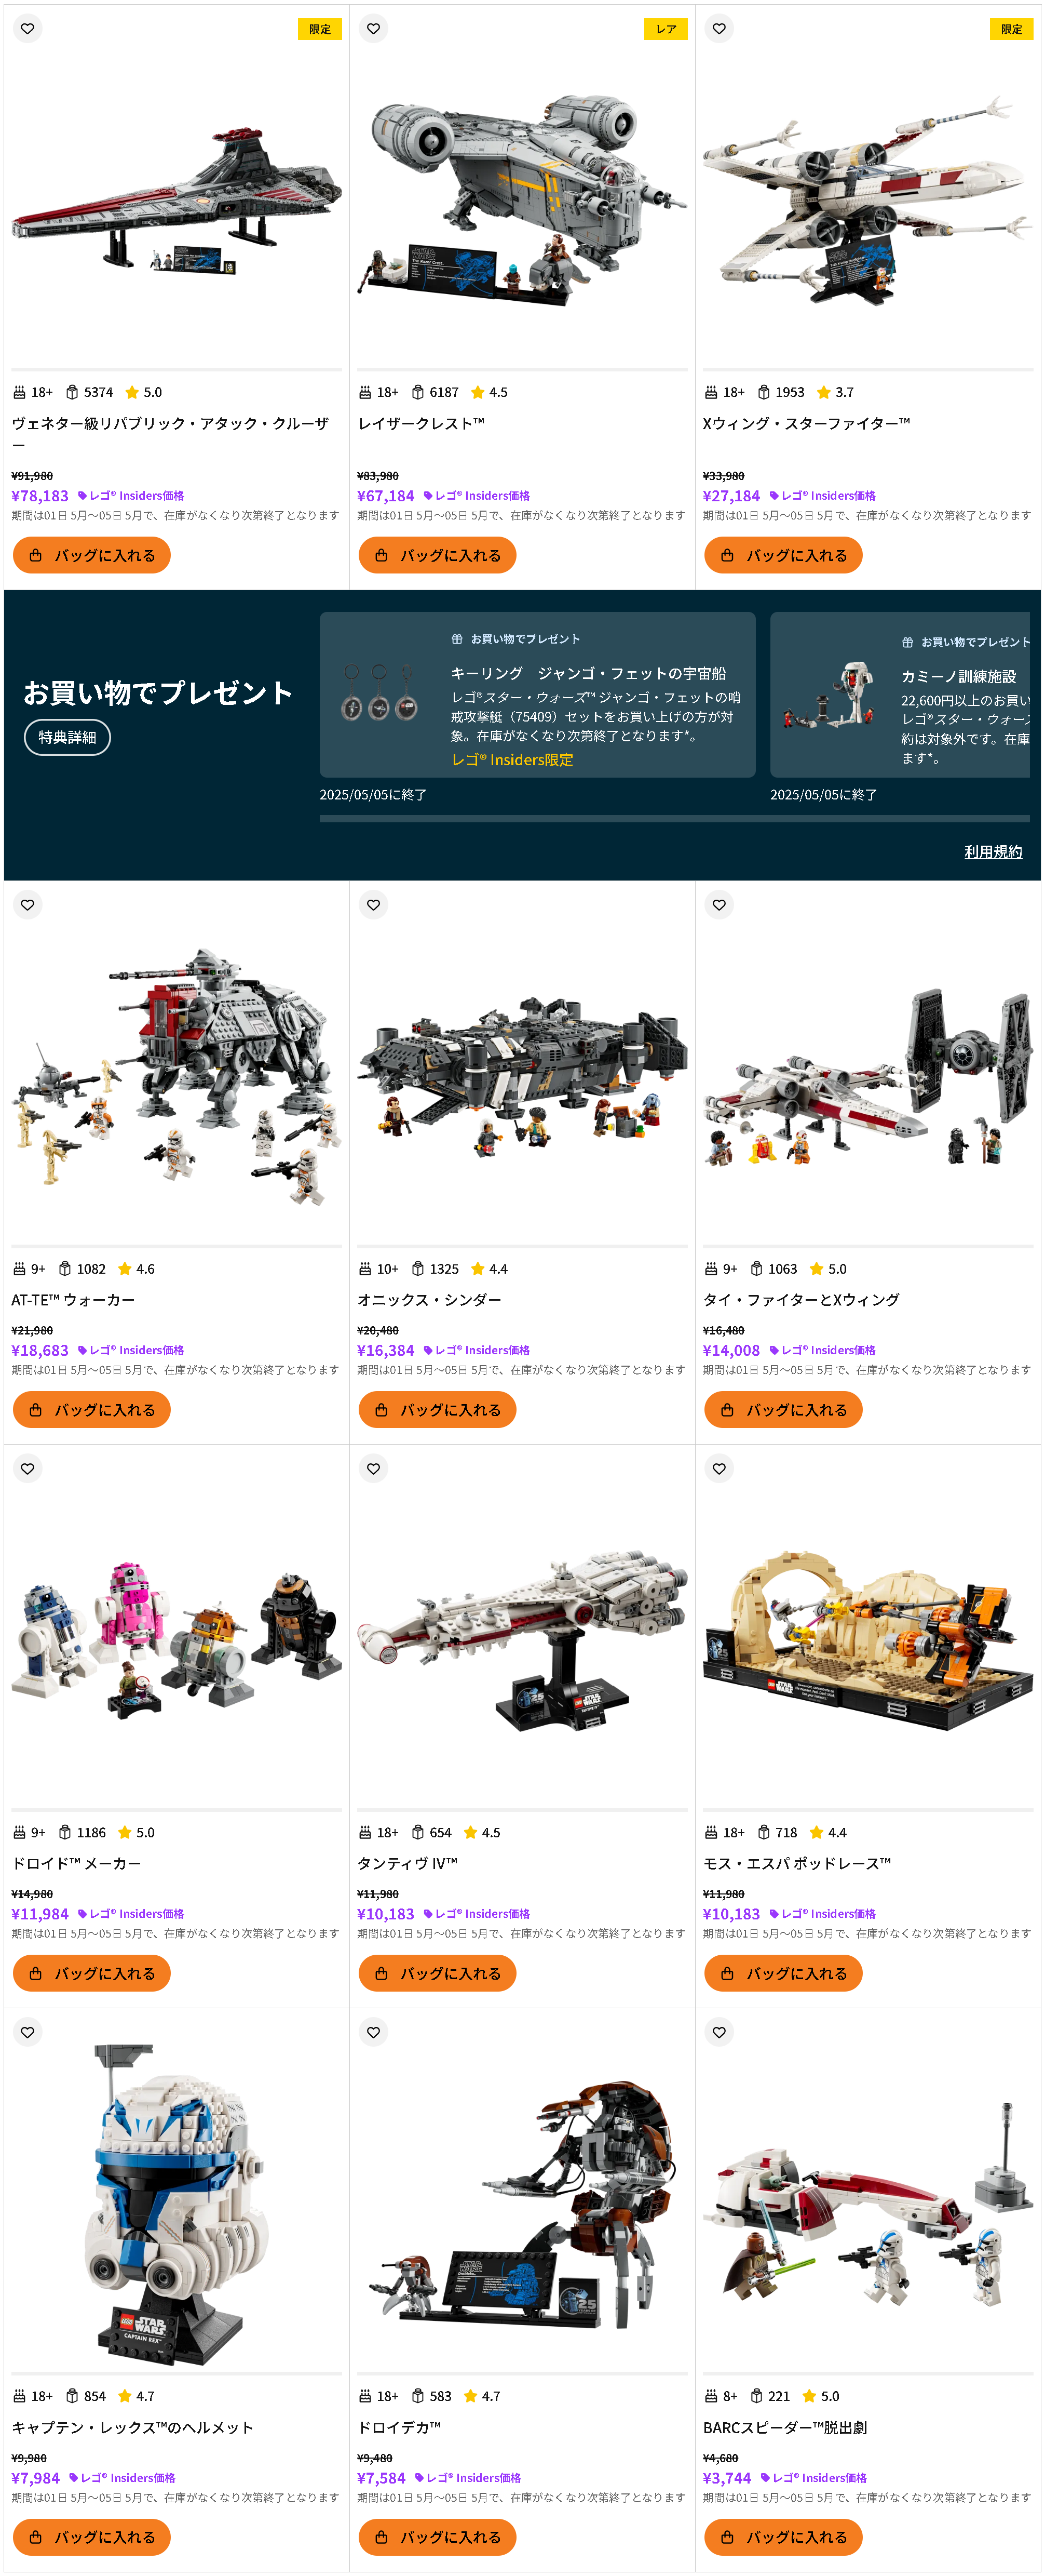Add ¥78,183 Venator cruiser to bag
Viewport: 1045px width, 2576px height.
pyautogui.click(x=92, y=555)
